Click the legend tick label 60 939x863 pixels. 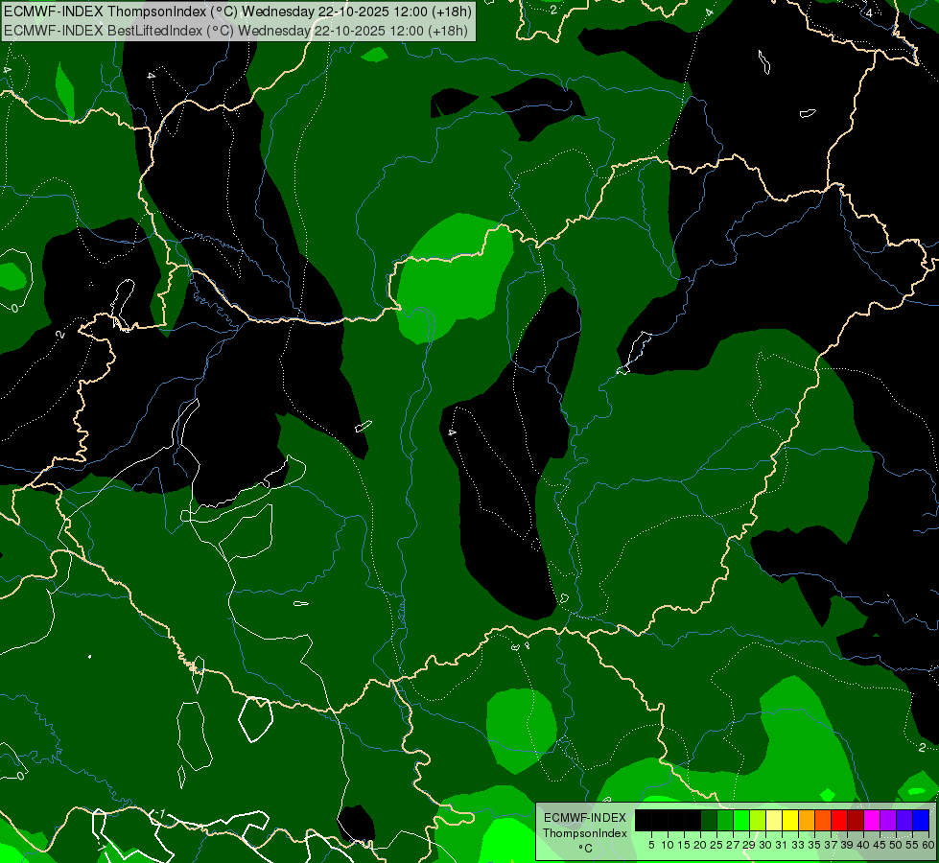click(x=928, y=845)
